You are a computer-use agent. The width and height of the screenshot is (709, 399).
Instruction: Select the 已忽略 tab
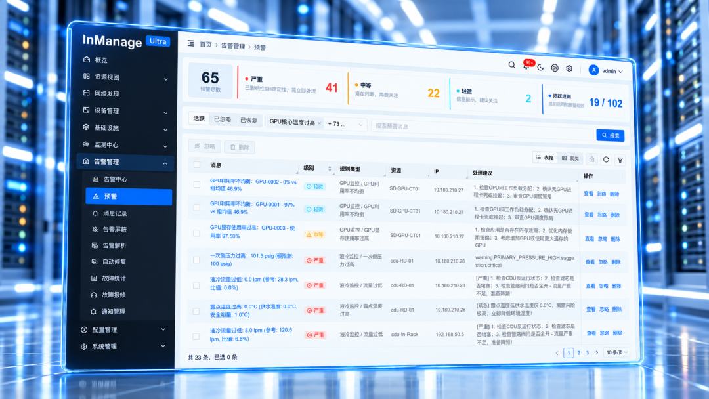[x=222, y=119]
